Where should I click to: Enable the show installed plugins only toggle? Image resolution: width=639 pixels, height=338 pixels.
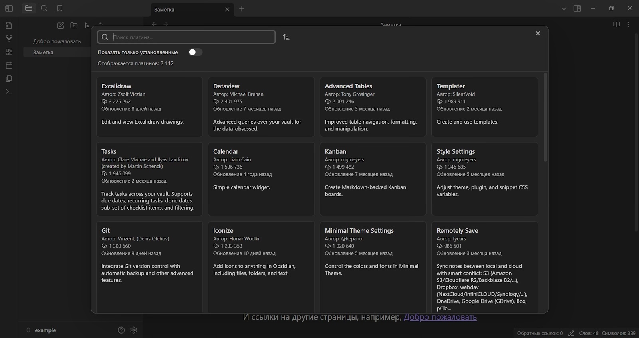(195, 52)
